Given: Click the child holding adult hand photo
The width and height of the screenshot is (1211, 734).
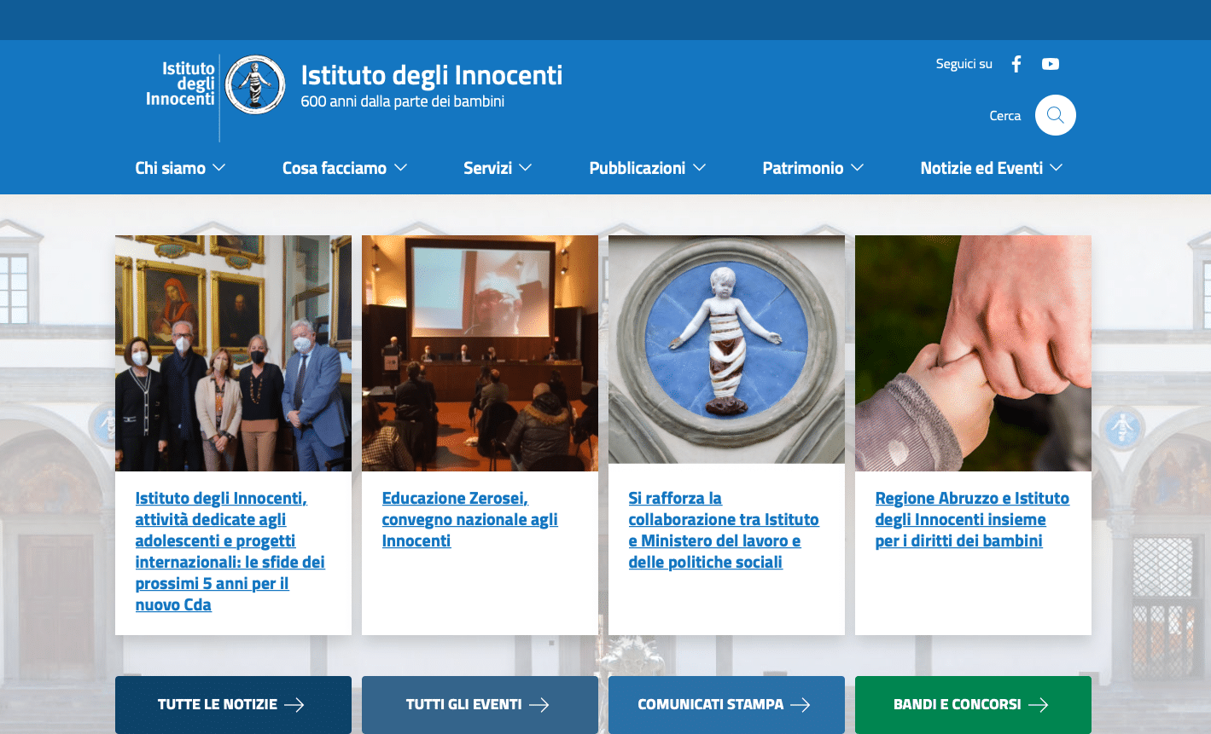Looking at the screenshot, I should tap(972, 353).
